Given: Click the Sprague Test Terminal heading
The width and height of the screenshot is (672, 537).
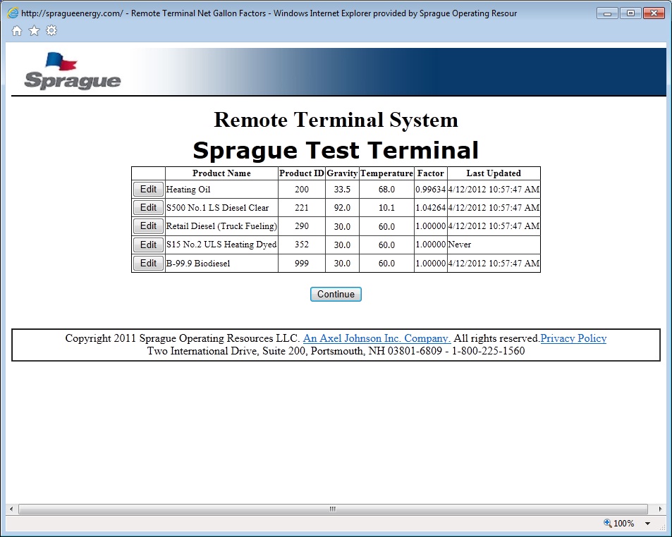Looking at the screenshot, I should click(x=336, y=150).
